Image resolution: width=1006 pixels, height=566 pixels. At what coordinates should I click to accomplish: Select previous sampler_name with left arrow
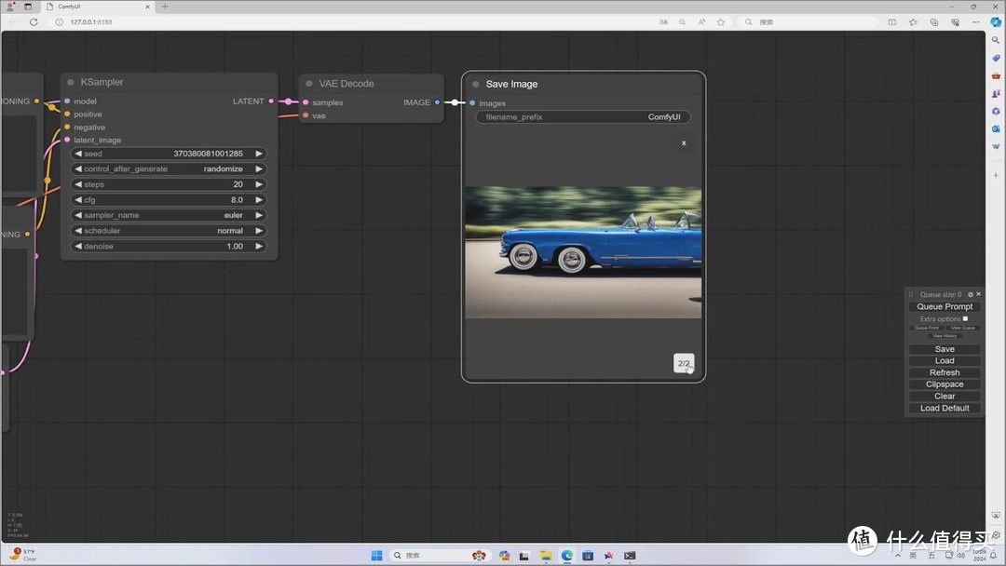tap(78, 215)
